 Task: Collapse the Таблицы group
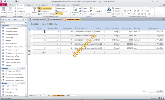click(x=23, y=25)
